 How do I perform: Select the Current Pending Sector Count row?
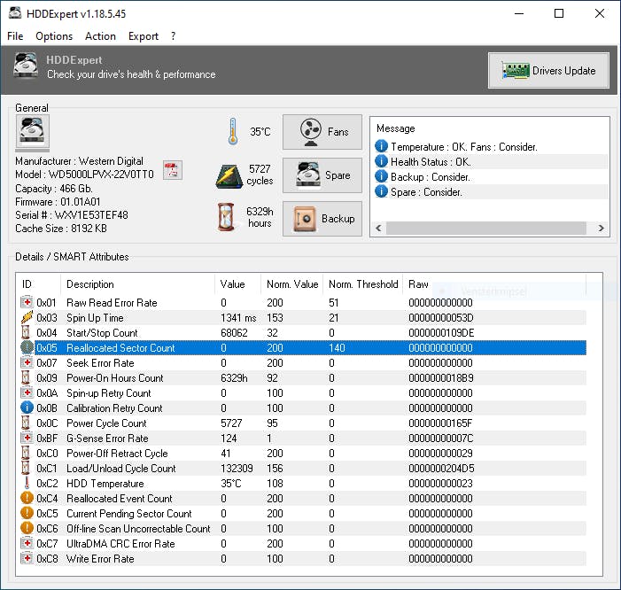click(x=128, y=514)
